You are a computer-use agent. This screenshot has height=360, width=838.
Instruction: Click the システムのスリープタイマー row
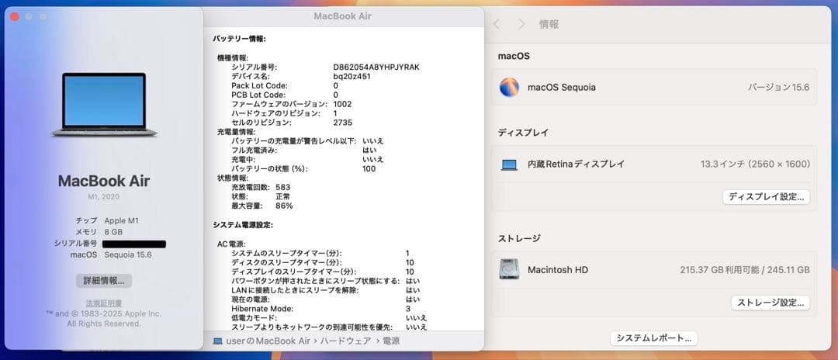point(320,253)
